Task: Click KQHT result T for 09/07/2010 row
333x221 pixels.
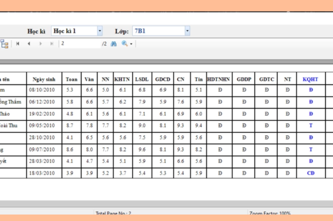Action: [x=311, y=150]
